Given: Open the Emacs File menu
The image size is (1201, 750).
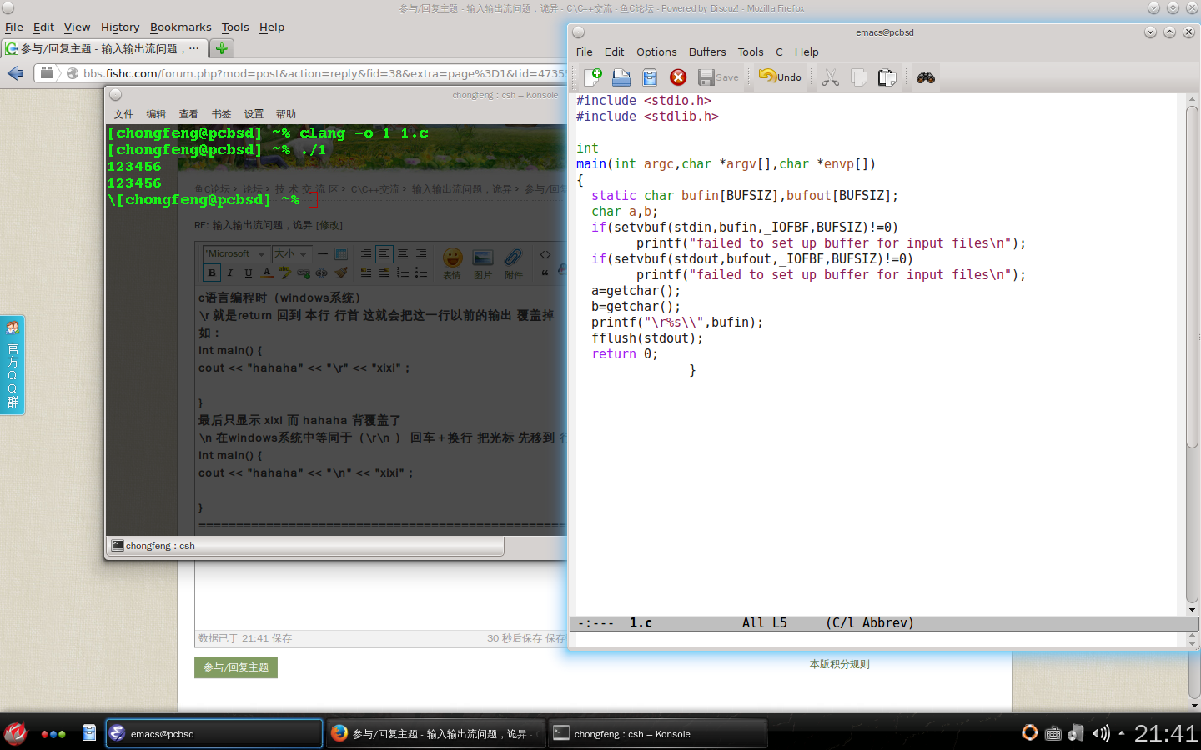Looking at the screenshot, I should coord(585,52).
